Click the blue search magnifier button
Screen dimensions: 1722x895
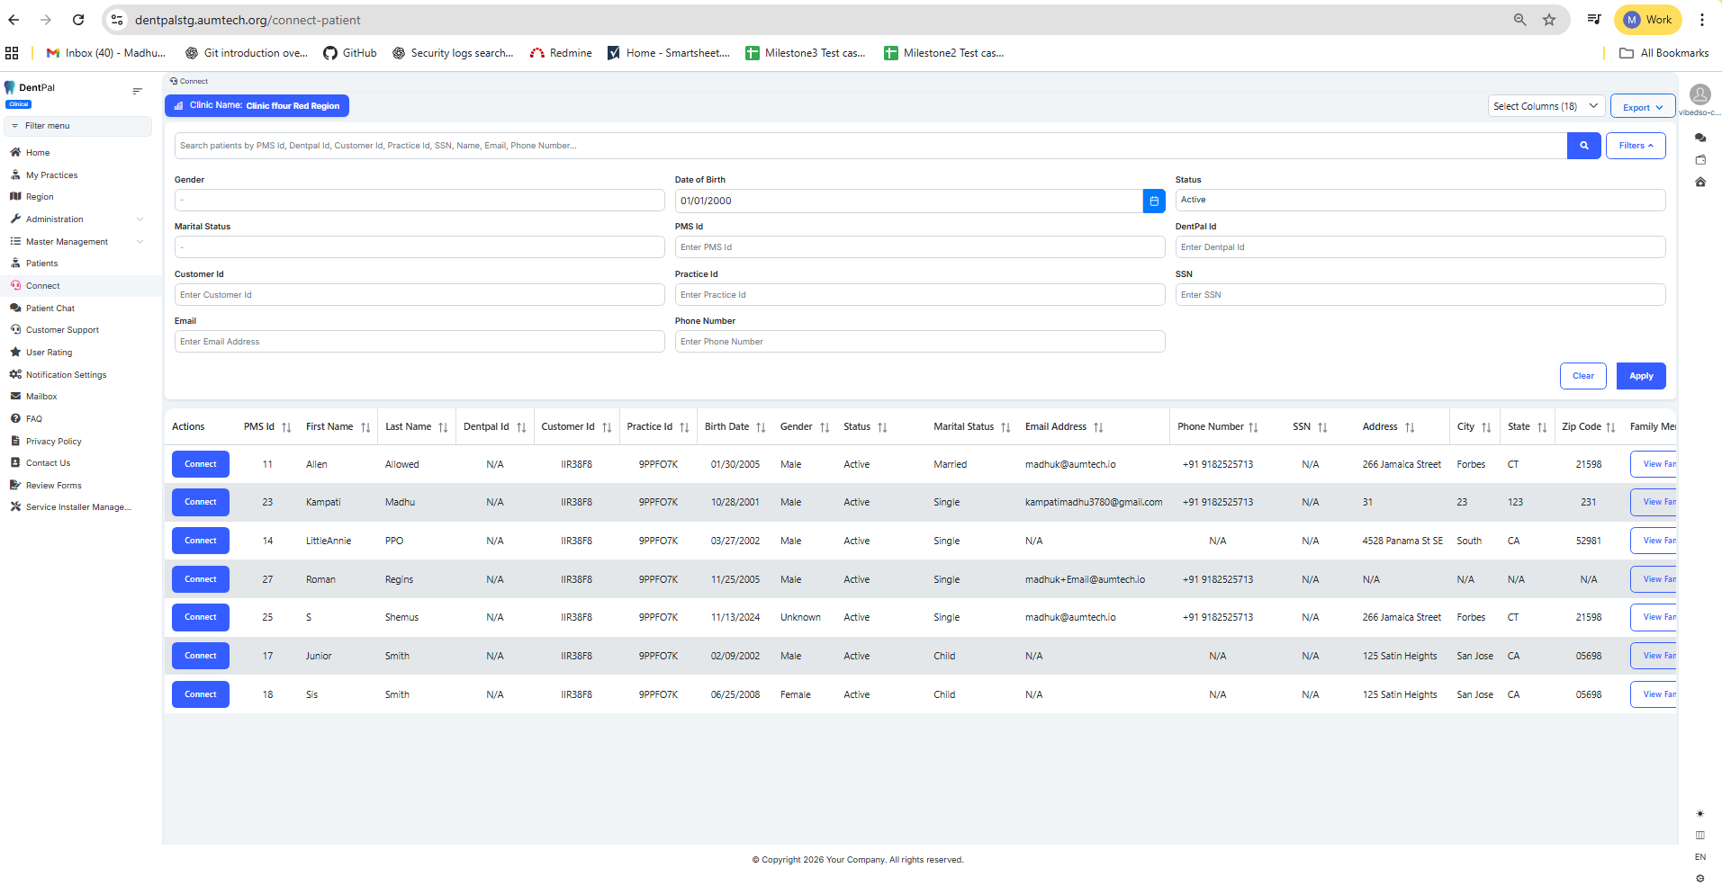click(x=1583, y=146)
